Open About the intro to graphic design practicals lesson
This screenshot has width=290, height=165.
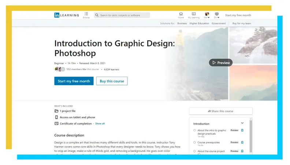click(x=212, y=132)
